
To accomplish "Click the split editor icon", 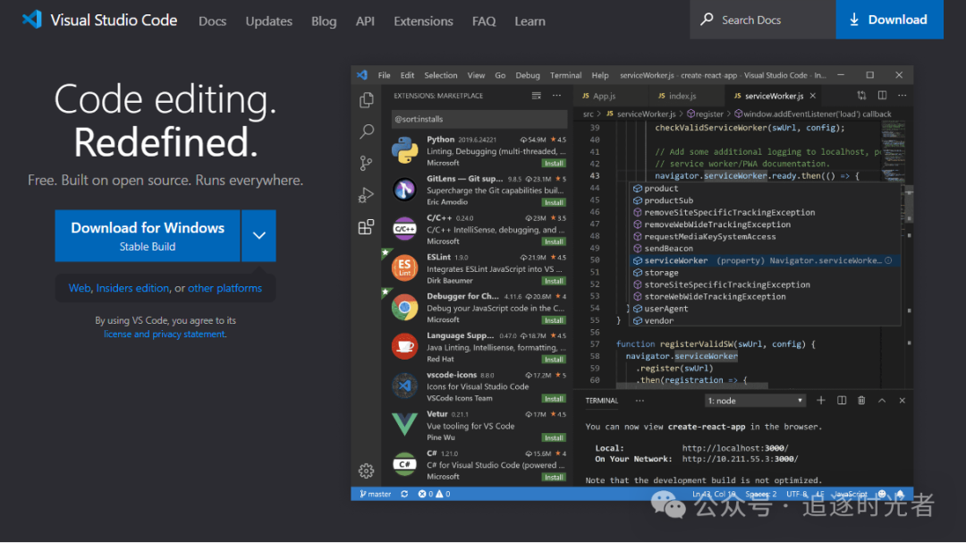I will coord(882,96).
